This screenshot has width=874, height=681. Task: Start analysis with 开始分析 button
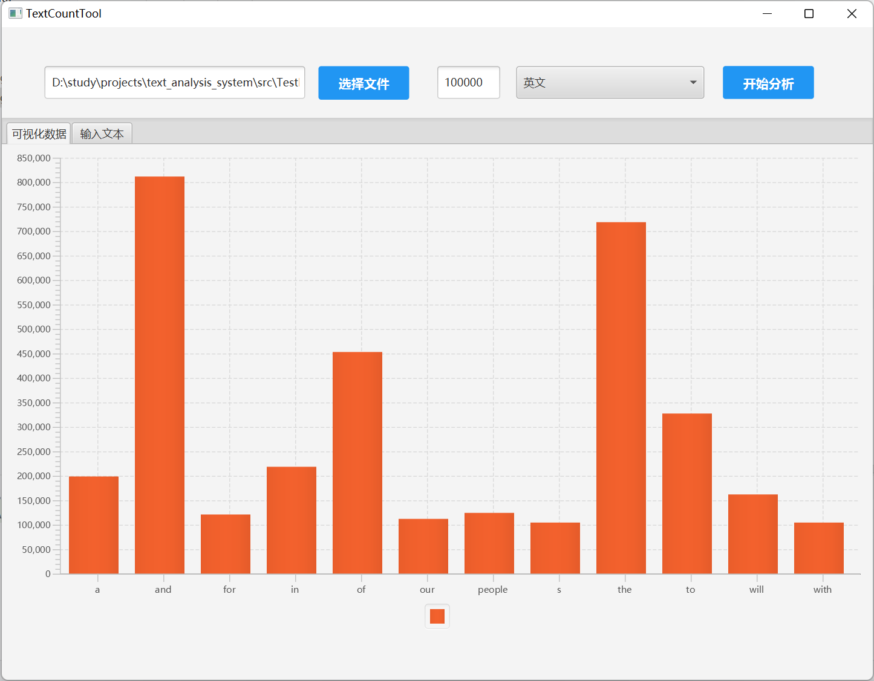(768, 83)
